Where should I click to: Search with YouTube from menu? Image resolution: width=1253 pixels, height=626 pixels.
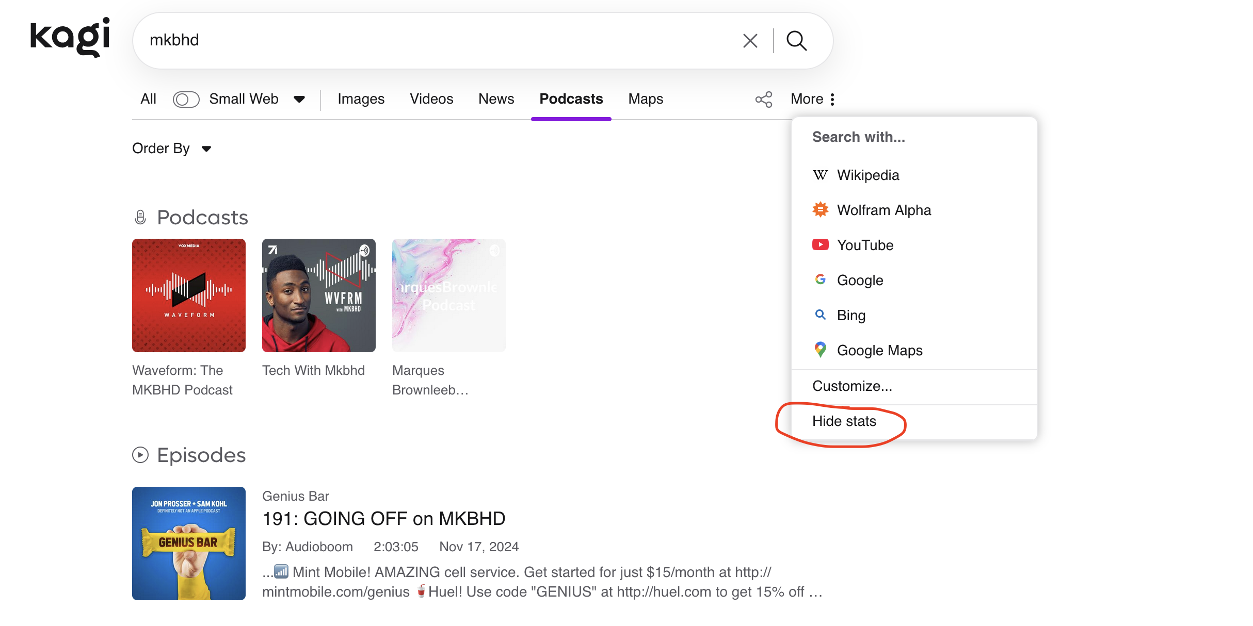[865, 245]
